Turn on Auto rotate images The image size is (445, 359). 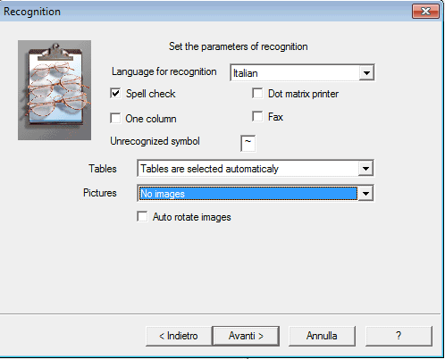(x=142, y=217)
